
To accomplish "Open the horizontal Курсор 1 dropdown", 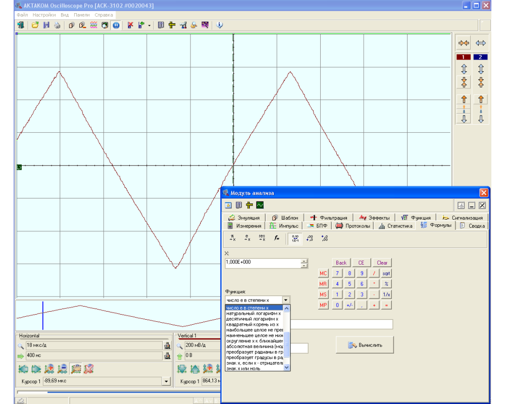I will (x=166, y=382).
